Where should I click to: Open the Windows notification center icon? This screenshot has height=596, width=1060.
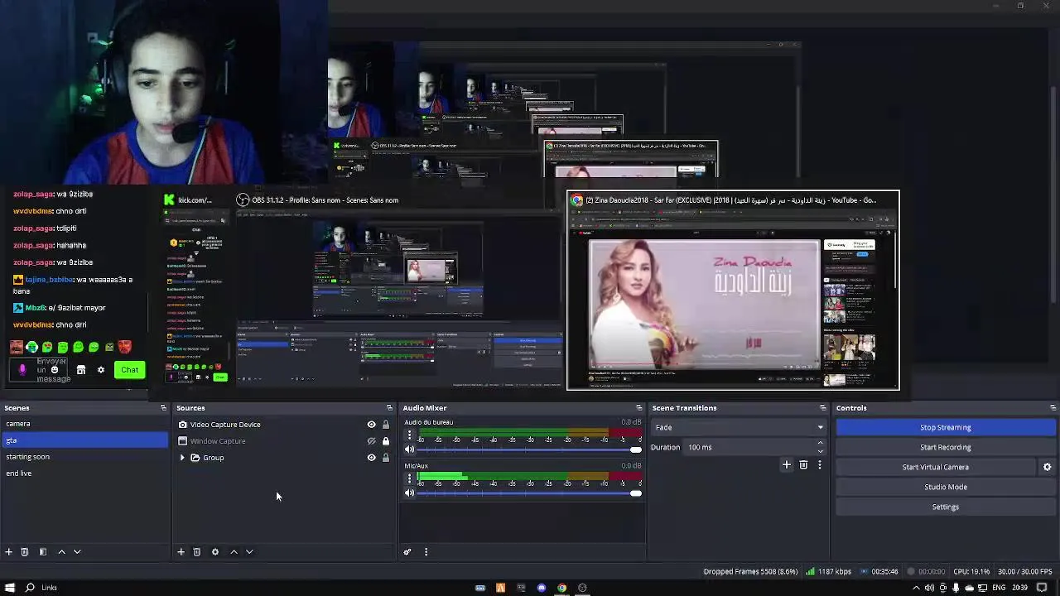[x=1042, y=588]
